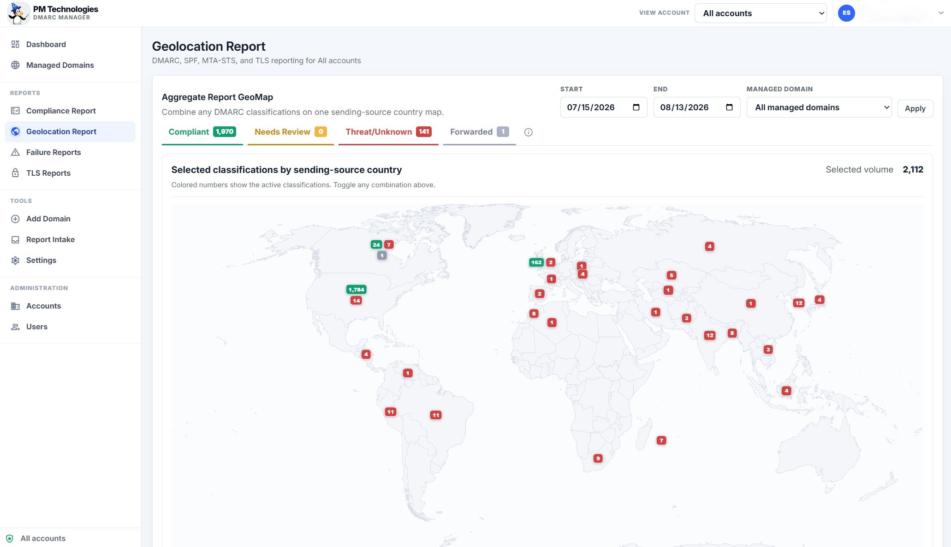Screen dimensions: 951x547
Task: Click the All accounts footer label
Action: tap(43, 538)
